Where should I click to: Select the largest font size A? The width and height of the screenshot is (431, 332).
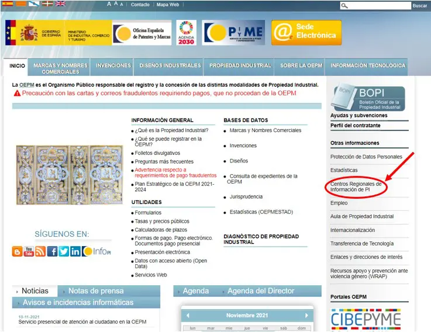(109, 4)
